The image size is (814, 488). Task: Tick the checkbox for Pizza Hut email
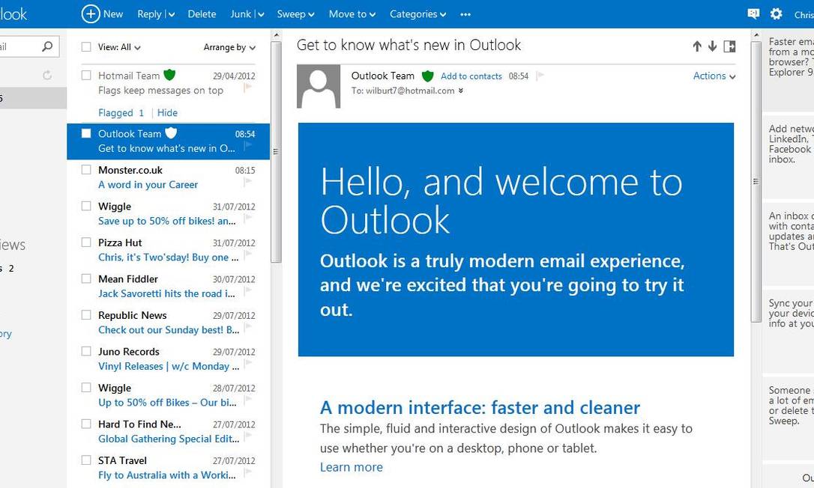point(86,243)
